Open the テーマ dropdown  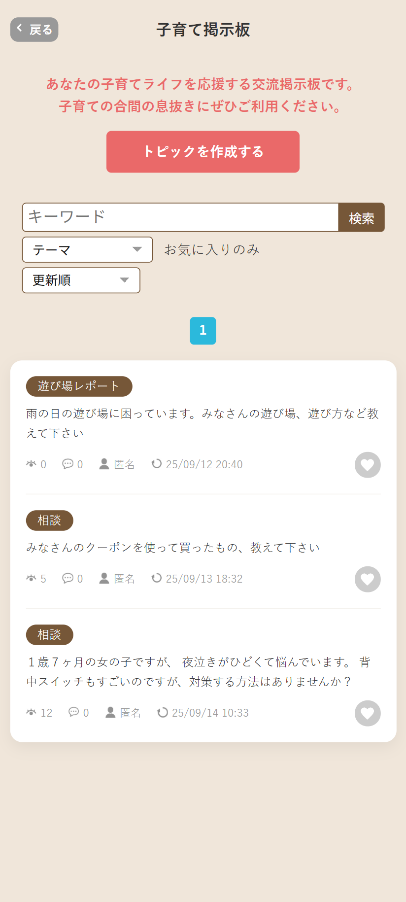tap(87, 249)
